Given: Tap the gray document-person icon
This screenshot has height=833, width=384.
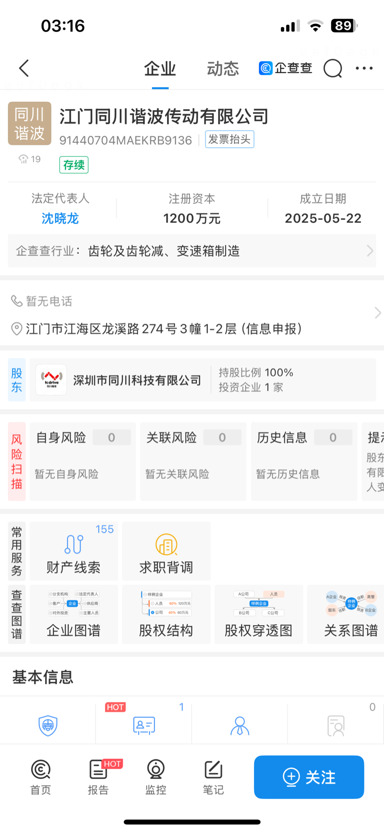Looking at the screenshot, I should point(335,725).
